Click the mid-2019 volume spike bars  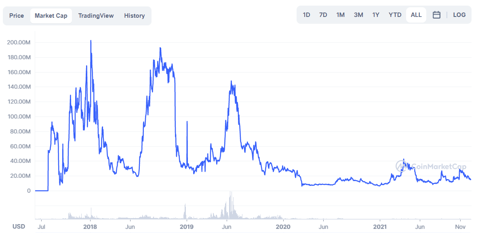coord(230,205)
